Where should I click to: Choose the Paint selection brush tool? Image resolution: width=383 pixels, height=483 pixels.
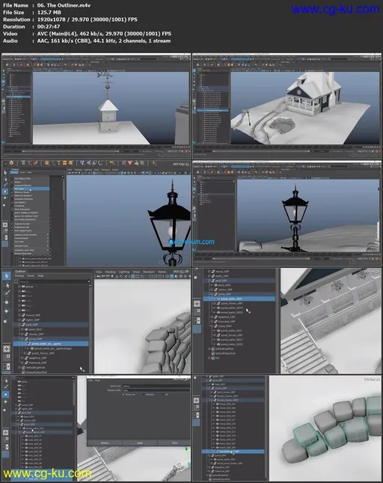[x=7, y=293]
